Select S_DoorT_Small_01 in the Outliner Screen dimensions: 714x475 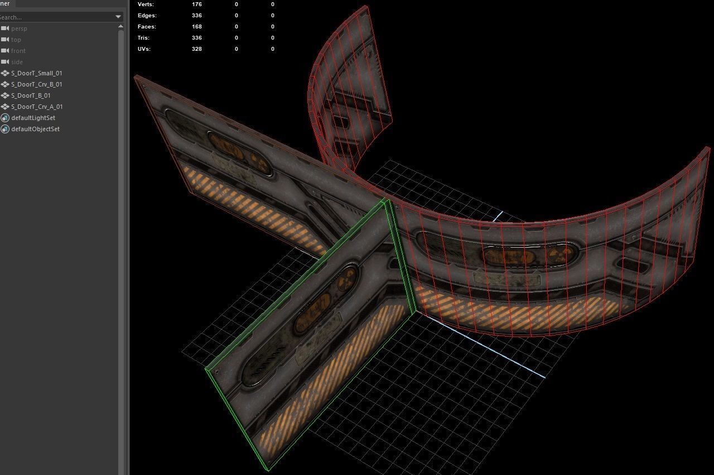37,73
